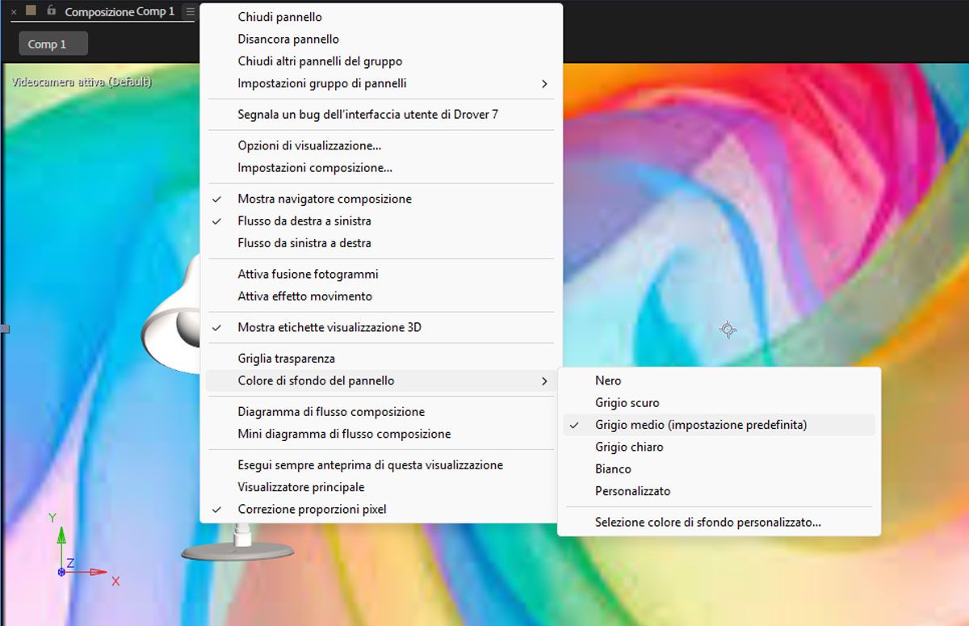Click the layer anchor point crosshair
Viewport: 969px width, 626px height.
pos(728,330)
